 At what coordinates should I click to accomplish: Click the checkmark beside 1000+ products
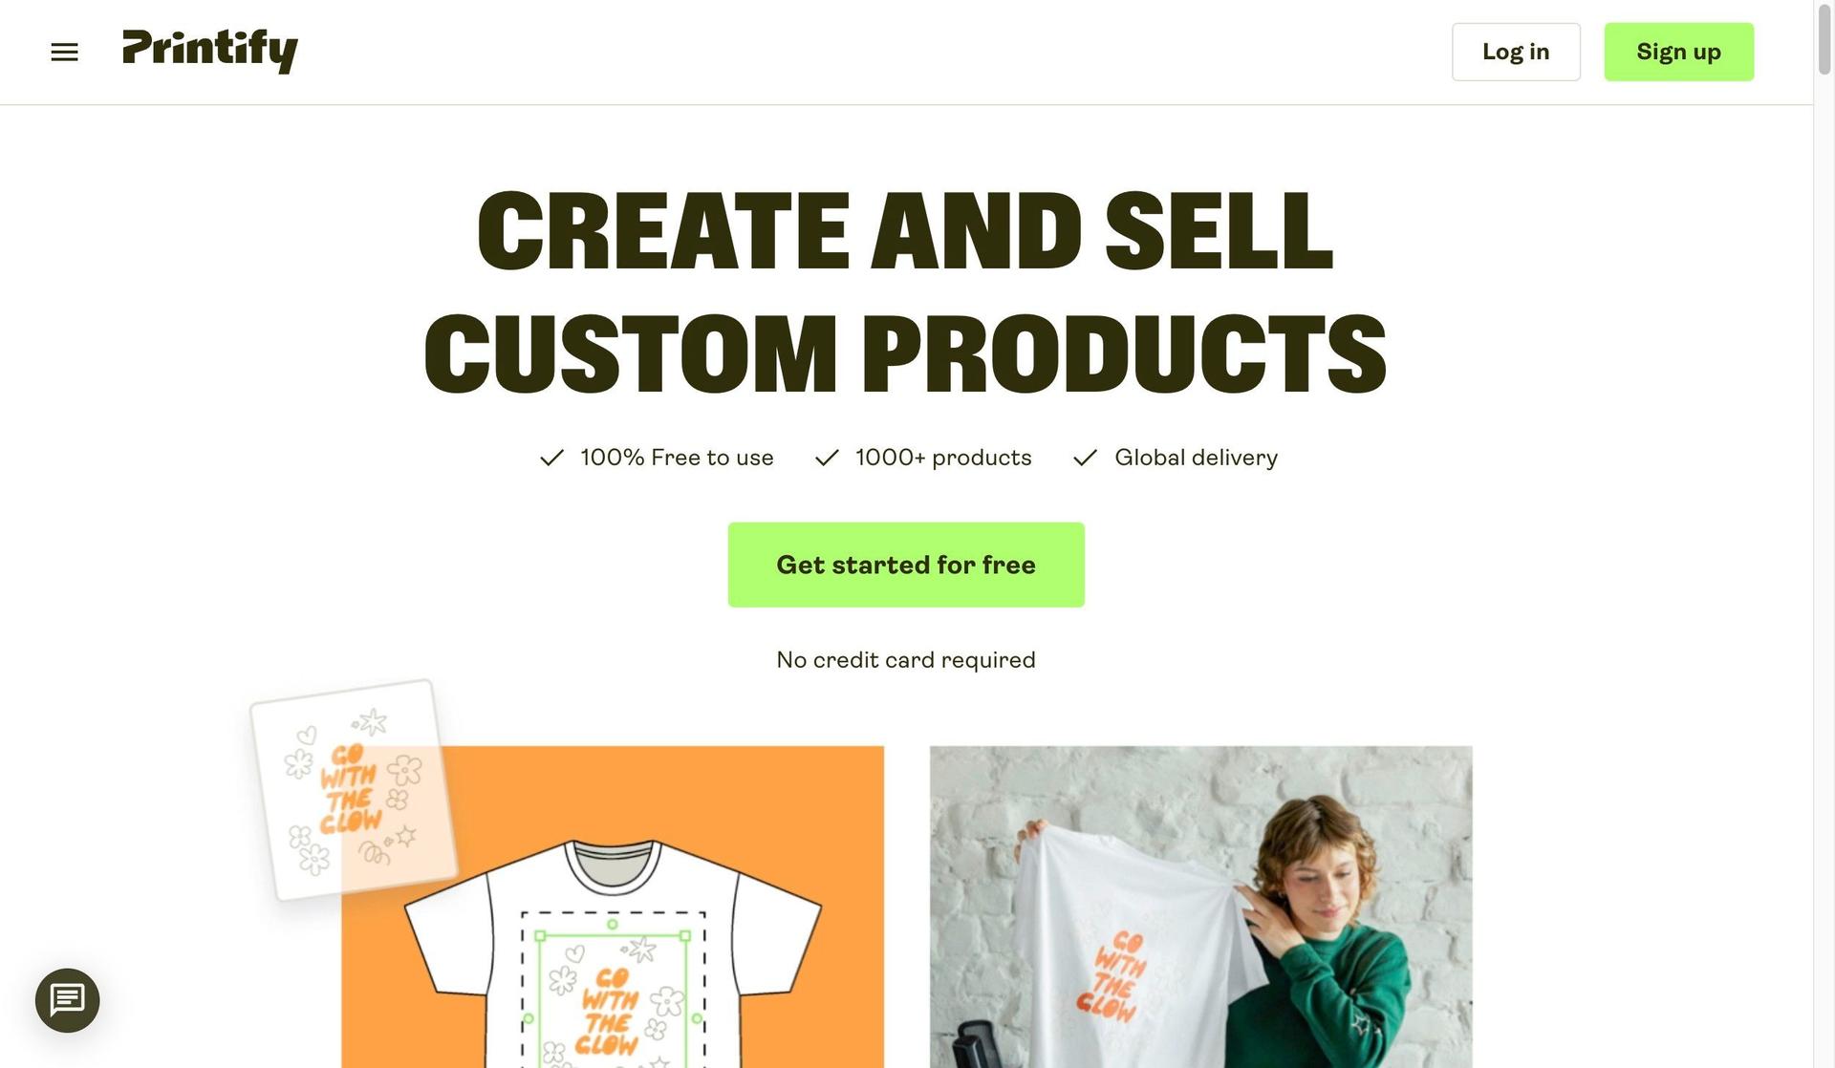point(827,458)
